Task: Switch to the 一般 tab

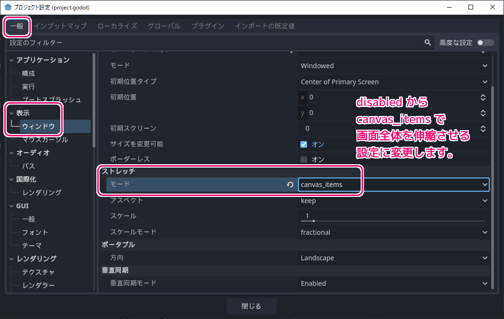Action: (x=17, y=26)
